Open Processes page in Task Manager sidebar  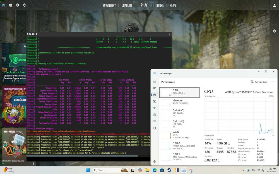click(x=155, y=88)
